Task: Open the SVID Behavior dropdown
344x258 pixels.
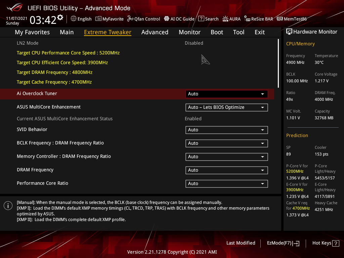Action: coord(227,130)
